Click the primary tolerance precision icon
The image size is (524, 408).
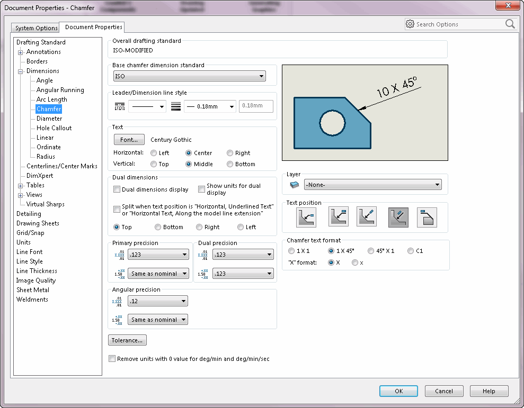point(119,274)
